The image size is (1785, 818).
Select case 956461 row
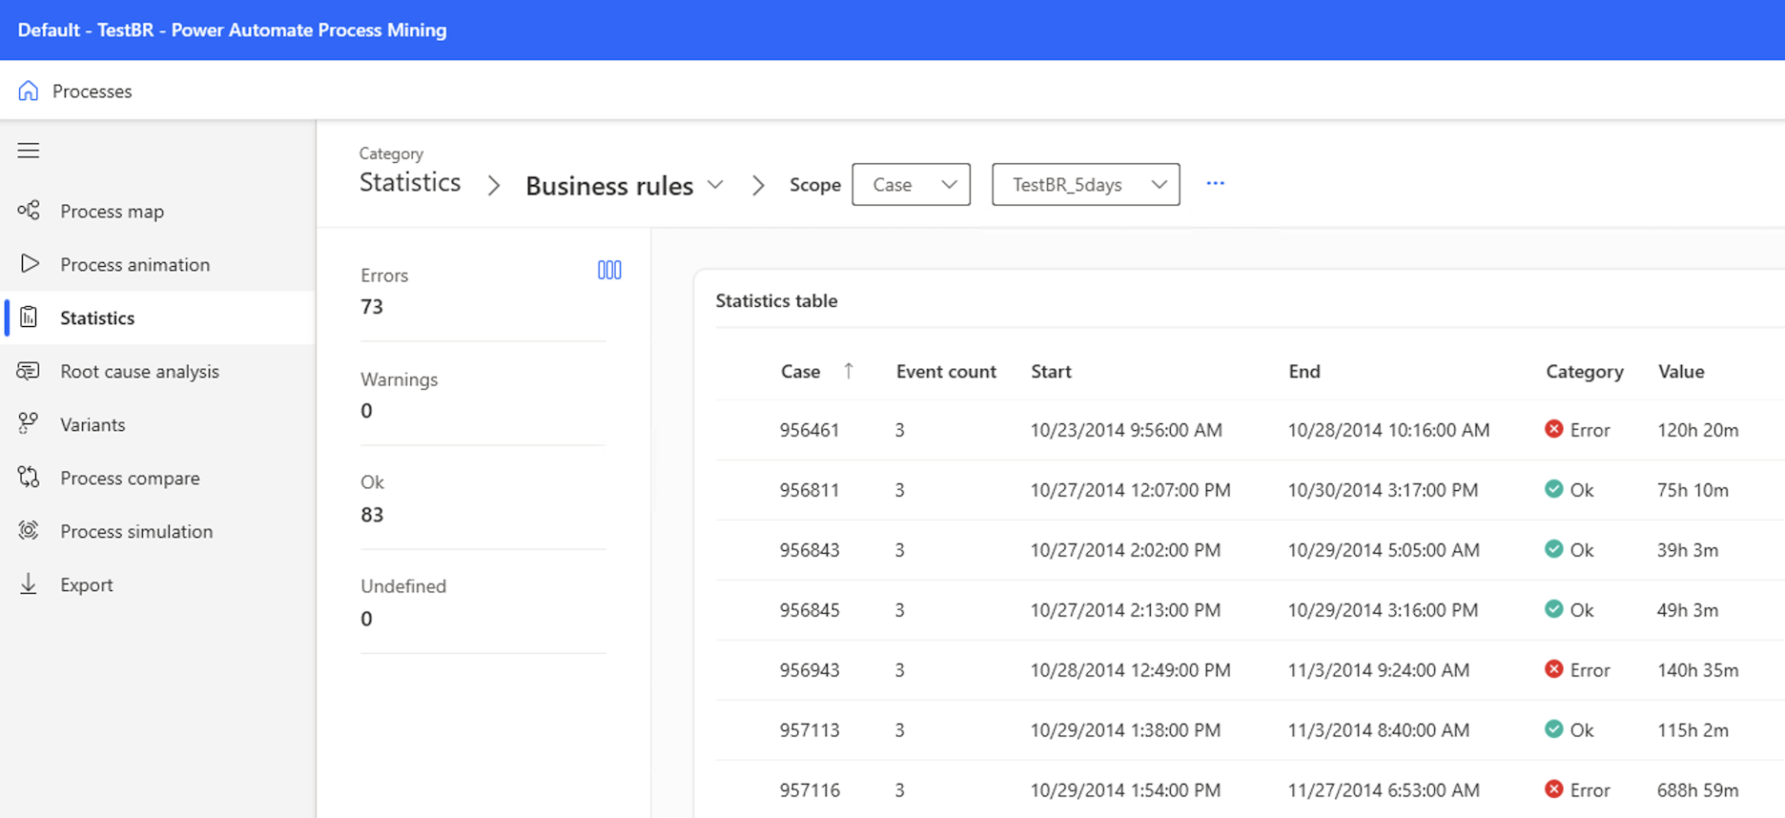click(1249, 430)
